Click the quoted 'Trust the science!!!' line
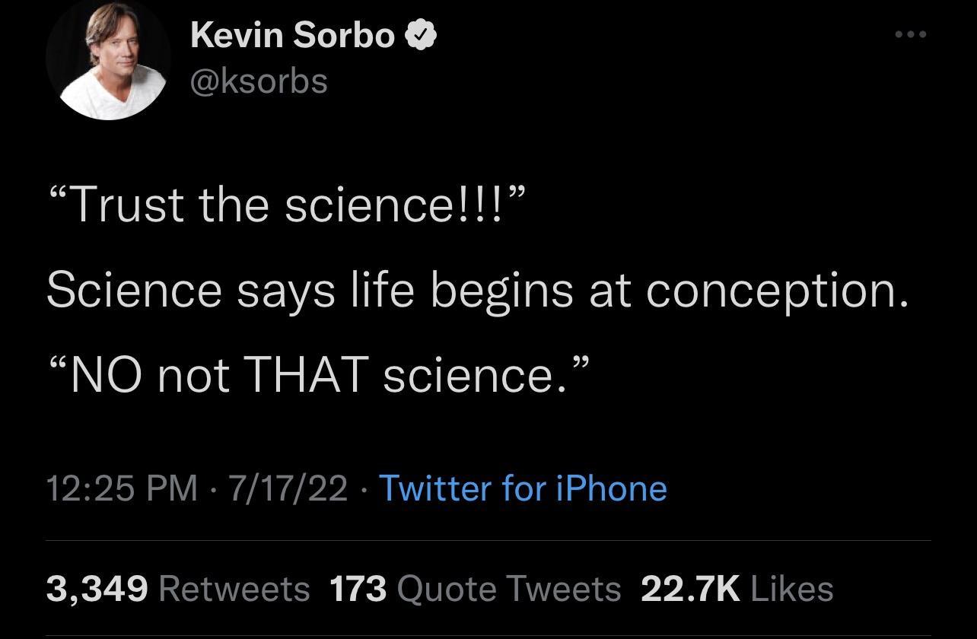This screenshot has height=639, width=977. pyautogui.click(x=288, y=203)
